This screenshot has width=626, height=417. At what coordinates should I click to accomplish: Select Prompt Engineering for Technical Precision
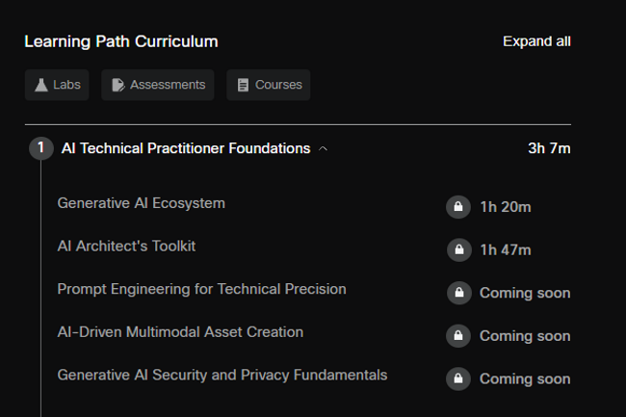pyautogui.click(x=201, y=289)
